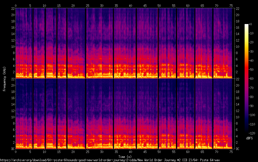Screen dimensions: 258x162
Task: Click the archive.org URL text at the bottom
Action: pyautogui.click(x=110, y=160)
